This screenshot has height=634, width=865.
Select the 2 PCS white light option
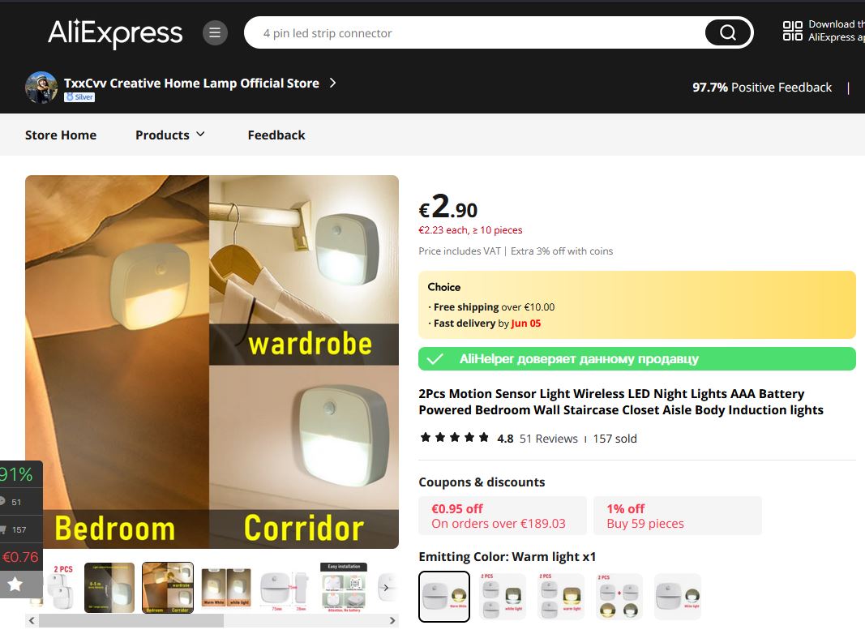(x=503, y=597)
